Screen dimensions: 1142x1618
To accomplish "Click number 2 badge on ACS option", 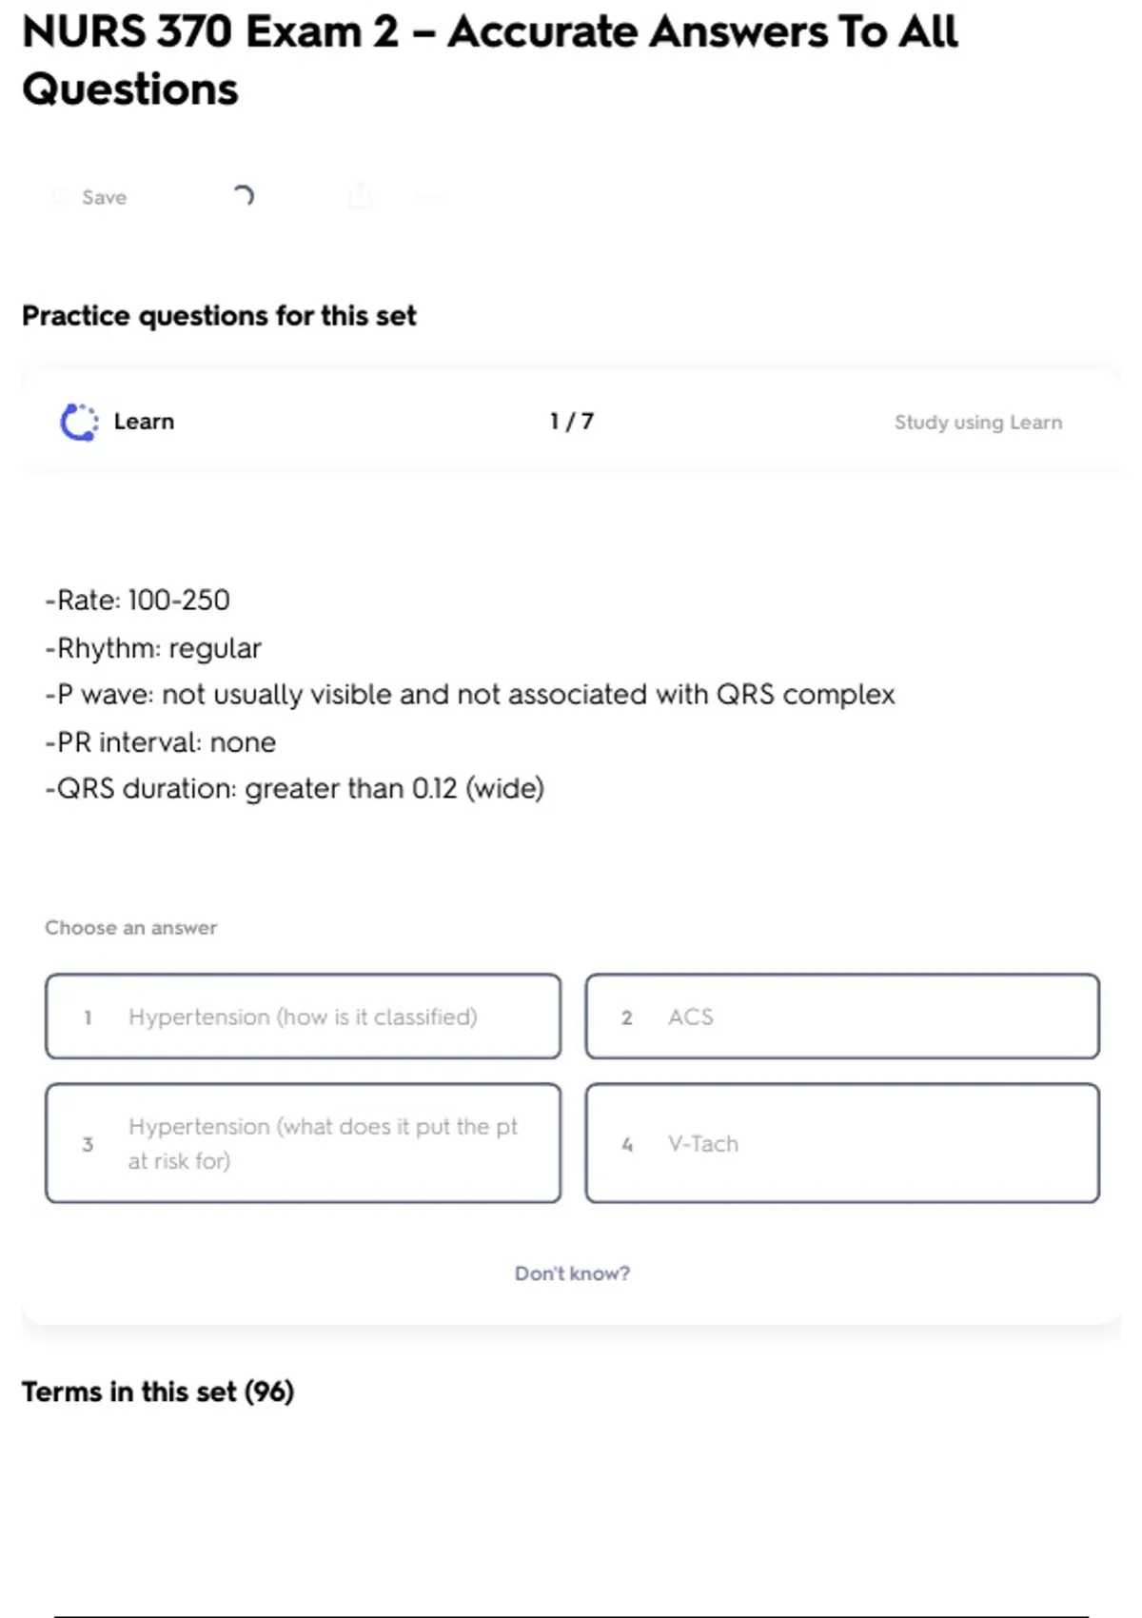I will (x=627, y=1017).
